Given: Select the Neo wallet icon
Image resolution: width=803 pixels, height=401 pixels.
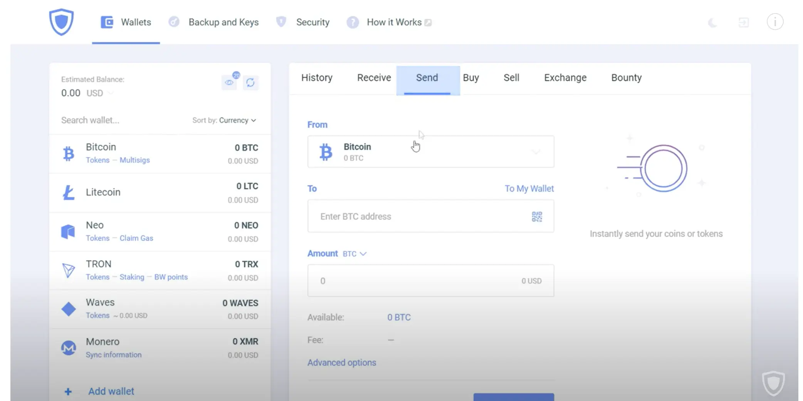Looking at the screenshot, I should click(68, 232).
